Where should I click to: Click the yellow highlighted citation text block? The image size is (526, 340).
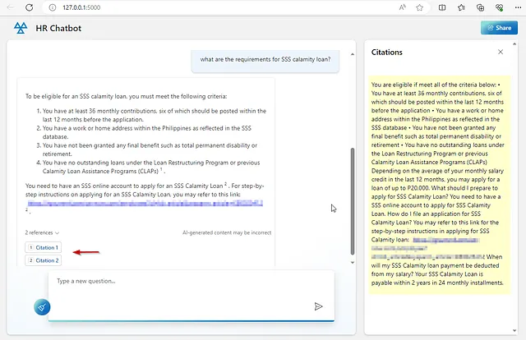[x=440, y=185]
